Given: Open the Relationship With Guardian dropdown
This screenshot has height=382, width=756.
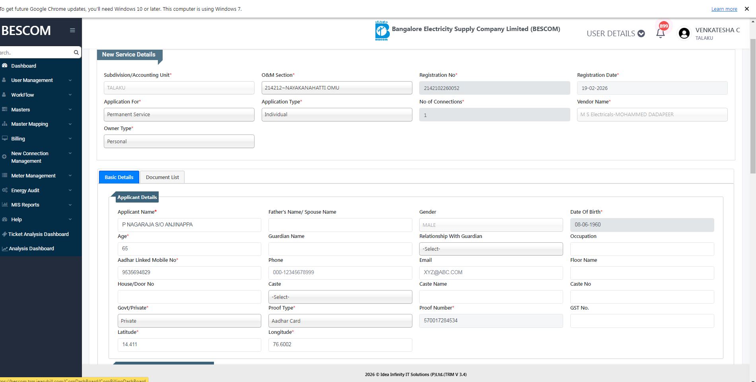Looking at the screenshot, I should [491, 249].
